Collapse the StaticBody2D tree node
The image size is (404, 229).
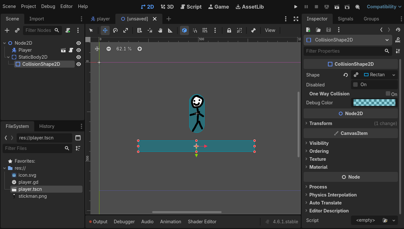pyautogui.click(x=8, y=57)
